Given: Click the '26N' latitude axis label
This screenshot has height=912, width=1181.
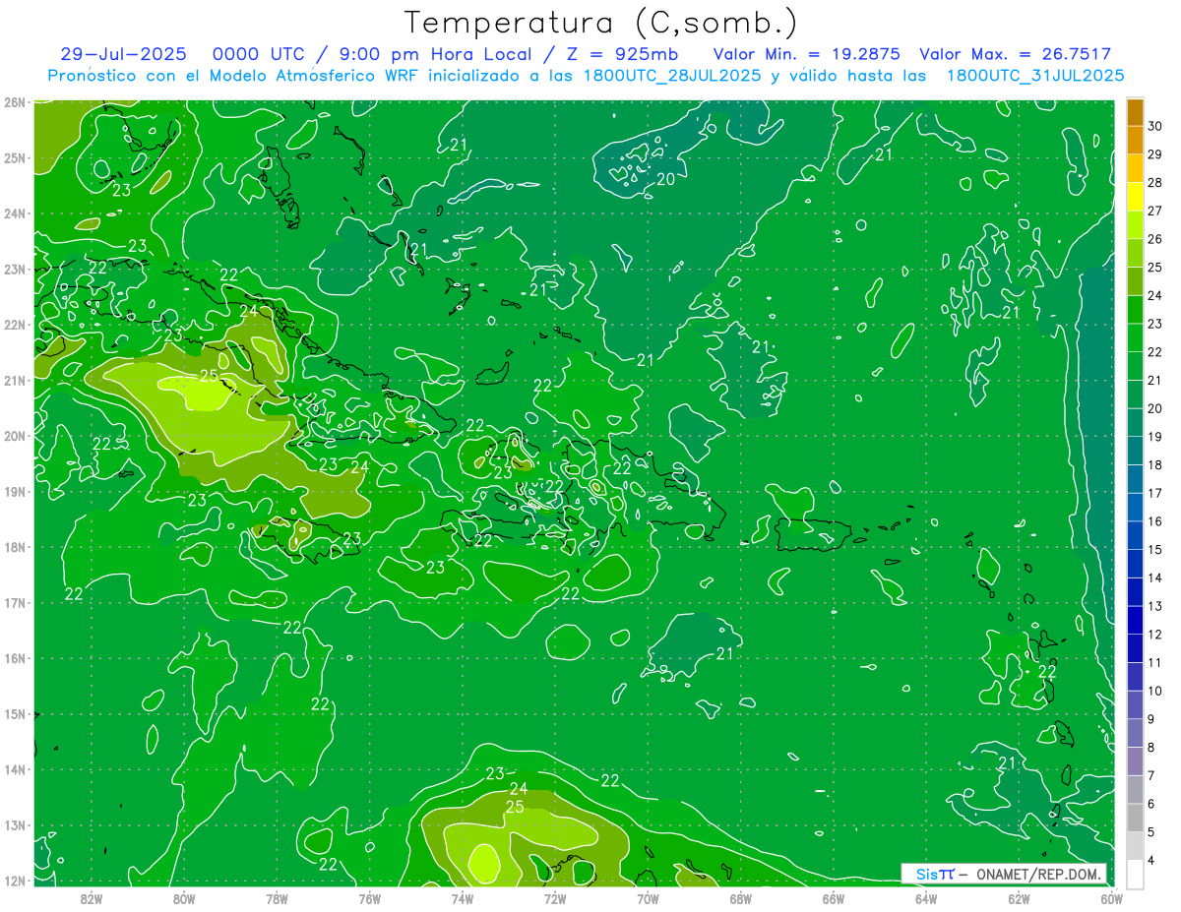Looking at the screenshot, I should point(15,102).
